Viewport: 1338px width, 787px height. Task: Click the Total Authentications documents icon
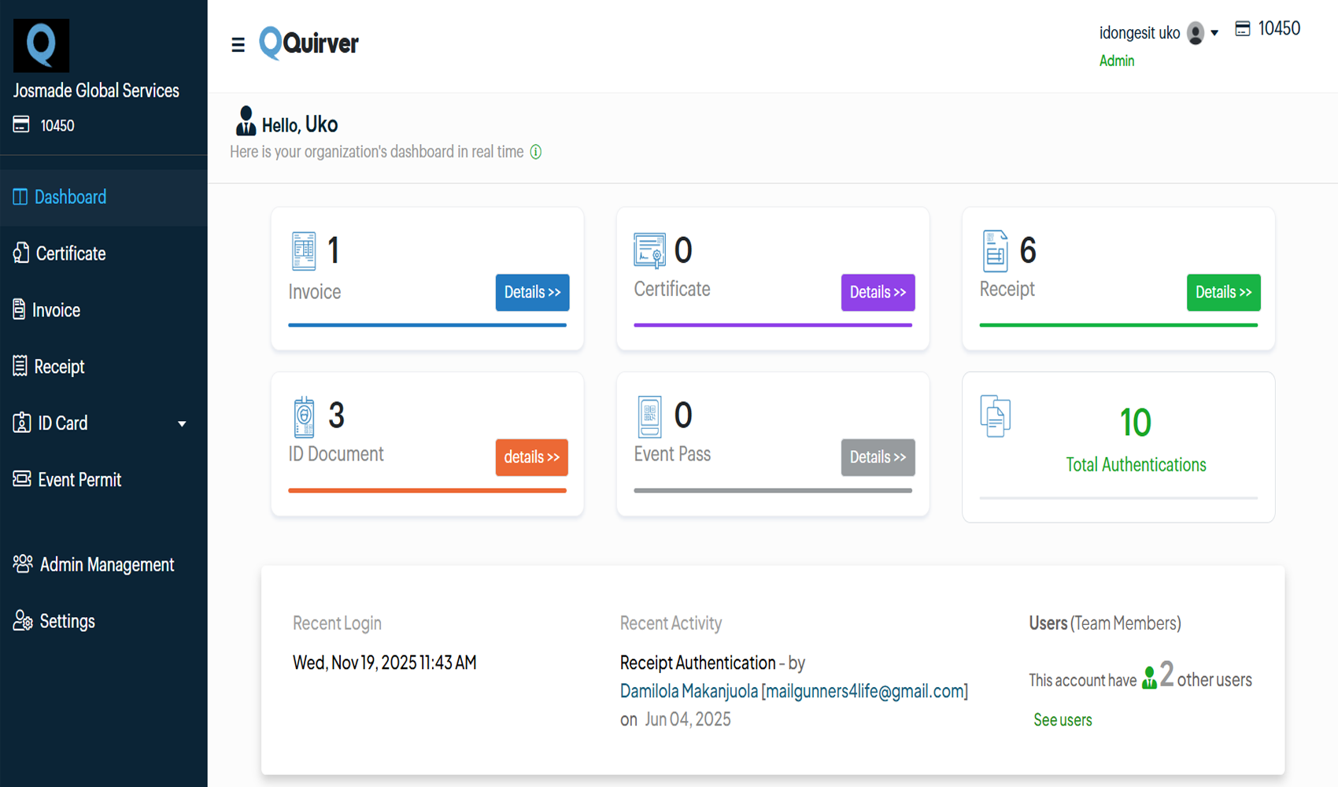click(x=995, y=416)
